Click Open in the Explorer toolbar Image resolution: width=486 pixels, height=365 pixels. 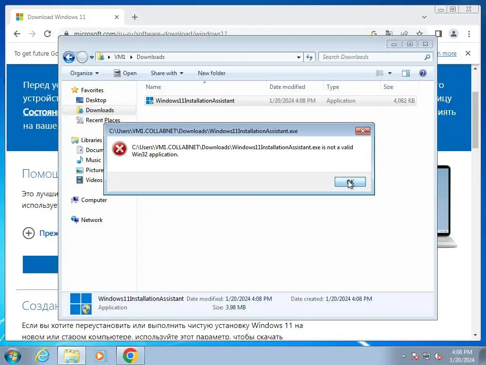[x=125, y=73]
